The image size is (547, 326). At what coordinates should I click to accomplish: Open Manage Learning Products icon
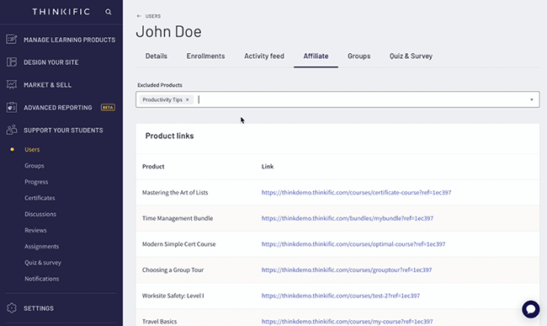[x=12, y=40]
